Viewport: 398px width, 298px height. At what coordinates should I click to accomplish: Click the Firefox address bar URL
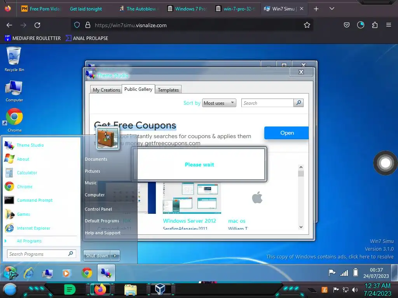tap(131, 25)
